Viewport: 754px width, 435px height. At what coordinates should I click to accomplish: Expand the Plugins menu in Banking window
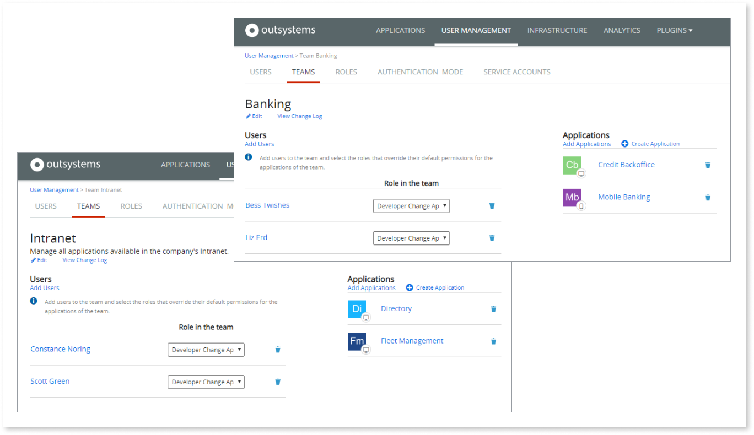674,31
